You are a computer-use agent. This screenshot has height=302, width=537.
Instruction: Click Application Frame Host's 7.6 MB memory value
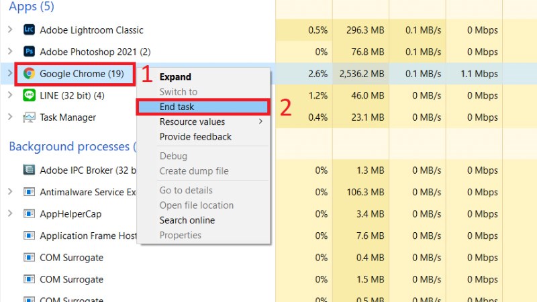(x=371, y=236)
